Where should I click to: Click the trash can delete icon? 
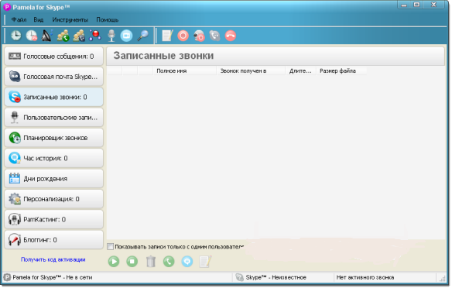click(151, 262)
